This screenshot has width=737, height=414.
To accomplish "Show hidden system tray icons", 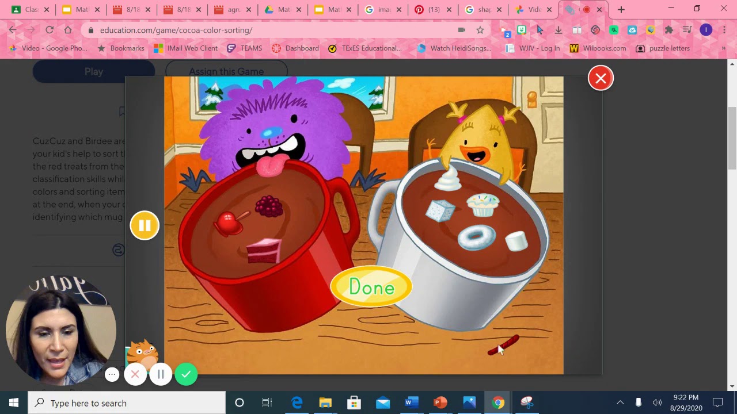I will pos(620,402).
